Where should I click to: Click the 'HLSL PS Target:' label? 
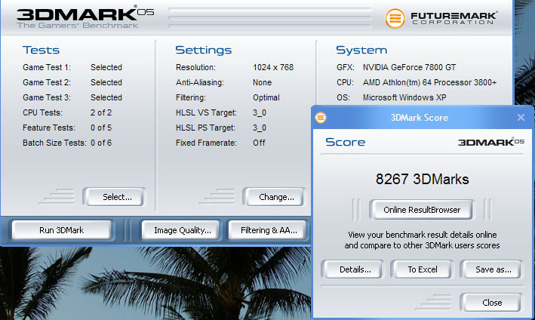point(205,128)
